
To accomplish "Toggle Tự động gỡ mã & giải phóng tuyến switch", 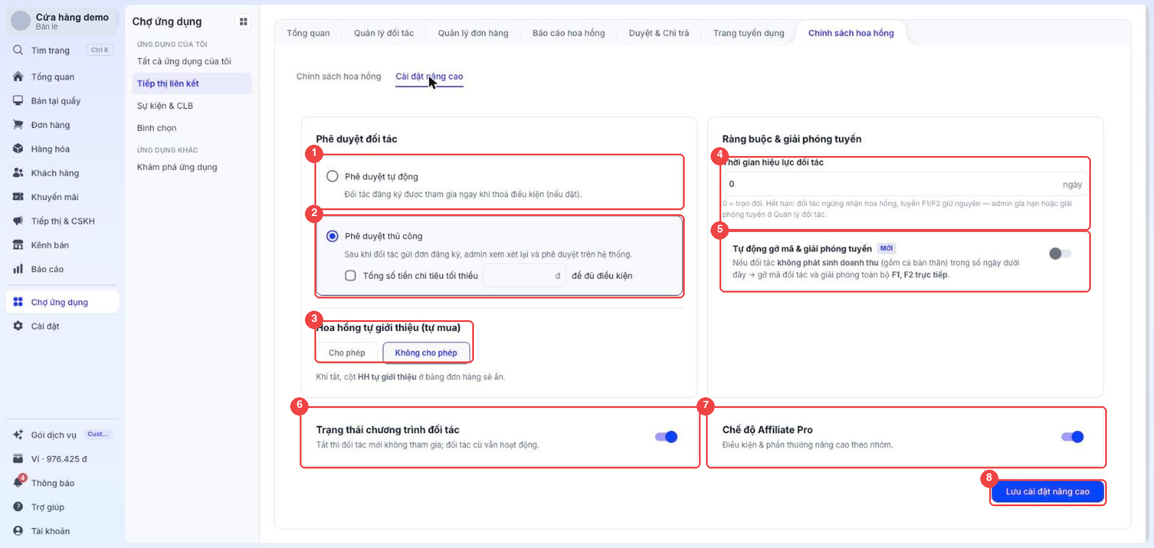I will 1060,254.
